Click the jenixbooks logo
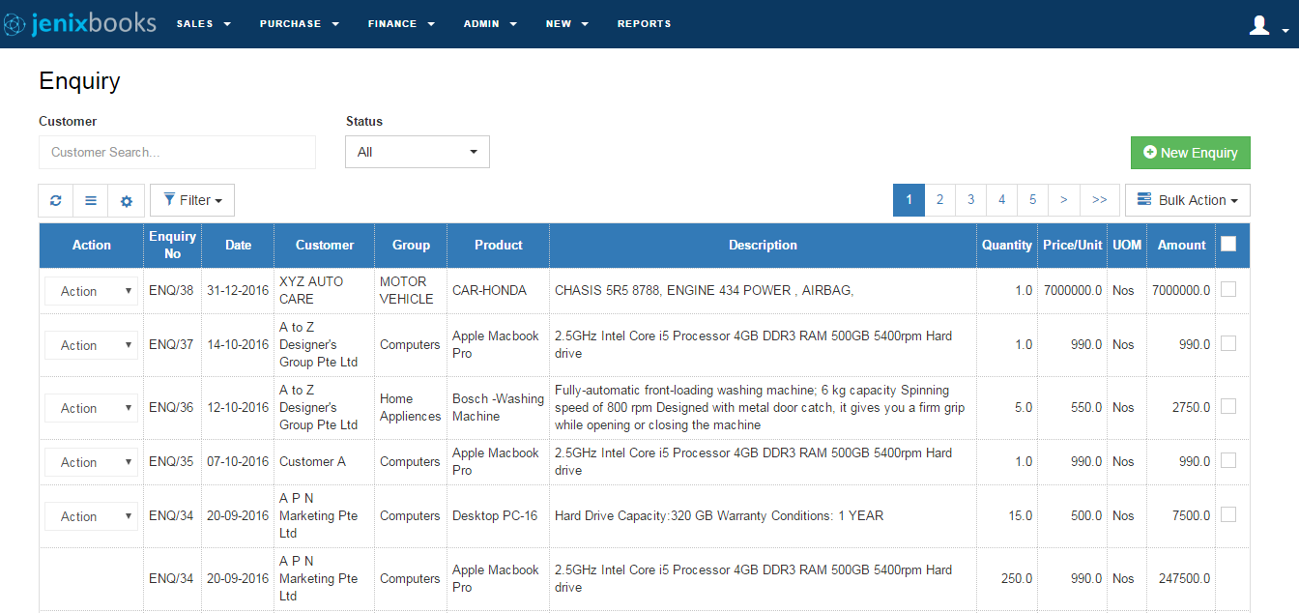The height and width of the screenshot is (613, 1299). [x=79, y=23]
